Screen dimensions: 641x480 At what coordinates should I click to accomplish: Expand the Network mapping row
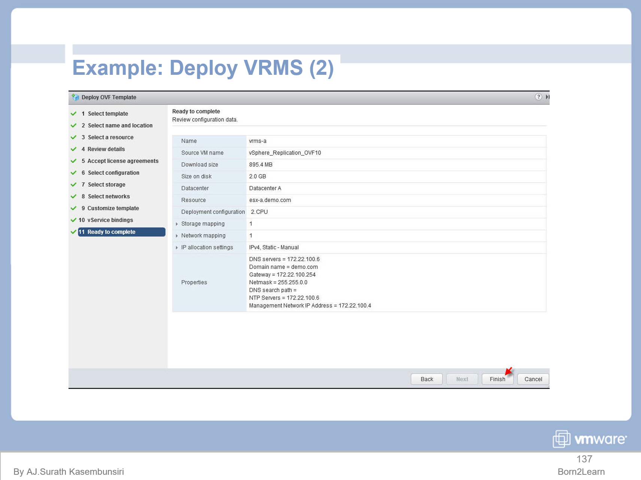(x=176, y=236)
